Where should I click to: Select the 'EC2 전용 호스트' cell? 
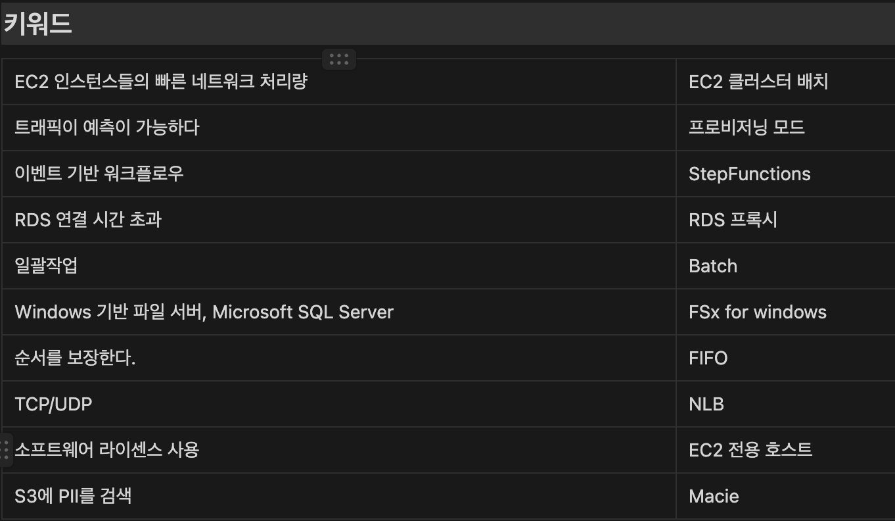coord(786,450)
